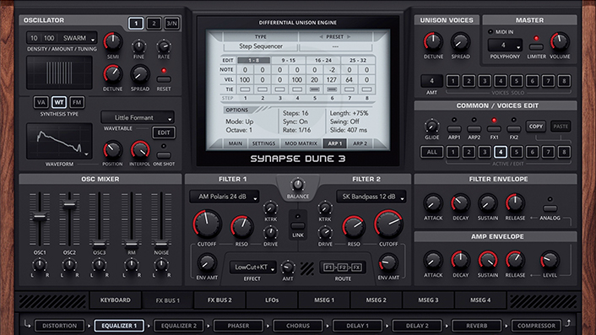Click the previous preset arrow
This screenshot has height=335, width=596.
[x=321, y=37]
